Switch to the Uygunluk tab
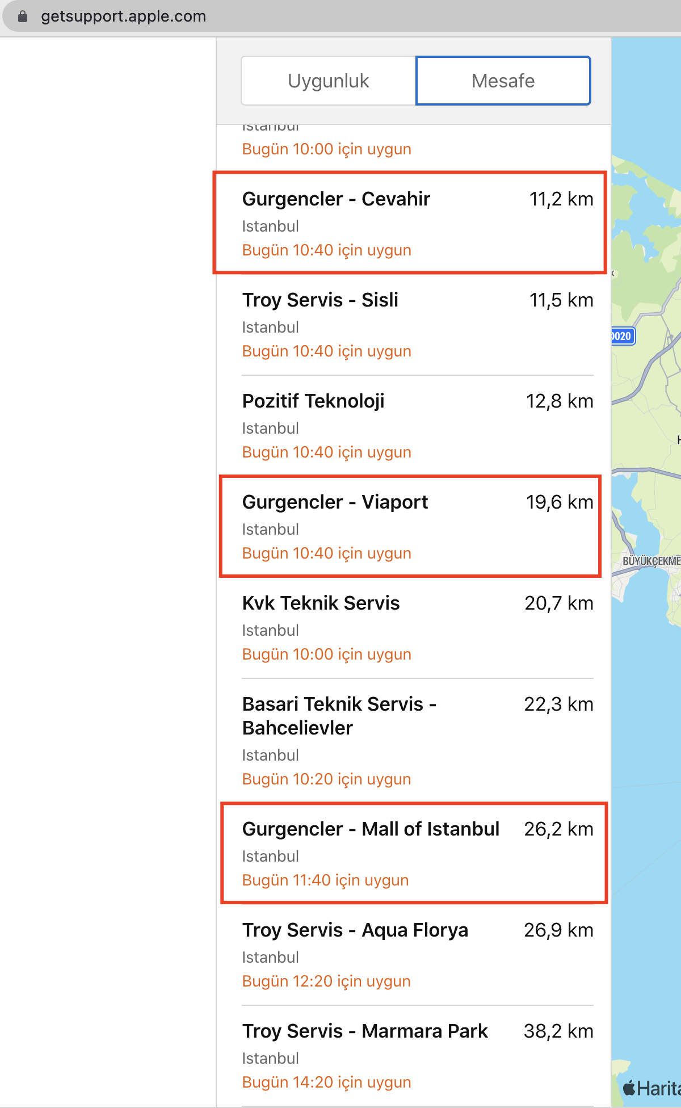The height and width of the screenshot is (1108, 681). click(329, 81)
